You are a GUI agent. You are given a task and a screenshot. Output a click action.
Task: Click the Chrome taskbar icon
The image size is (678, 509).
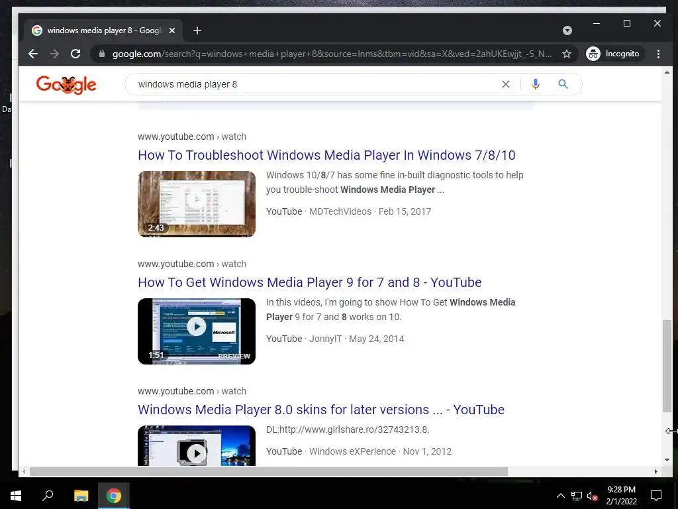[x=114, y=496]
